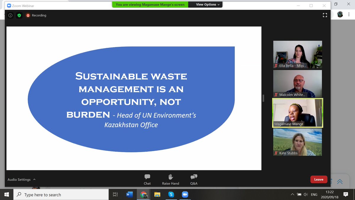Click double chevron icon behind Zoom window
This screenshot has width=355, height=200.
[x=340, y=181]
